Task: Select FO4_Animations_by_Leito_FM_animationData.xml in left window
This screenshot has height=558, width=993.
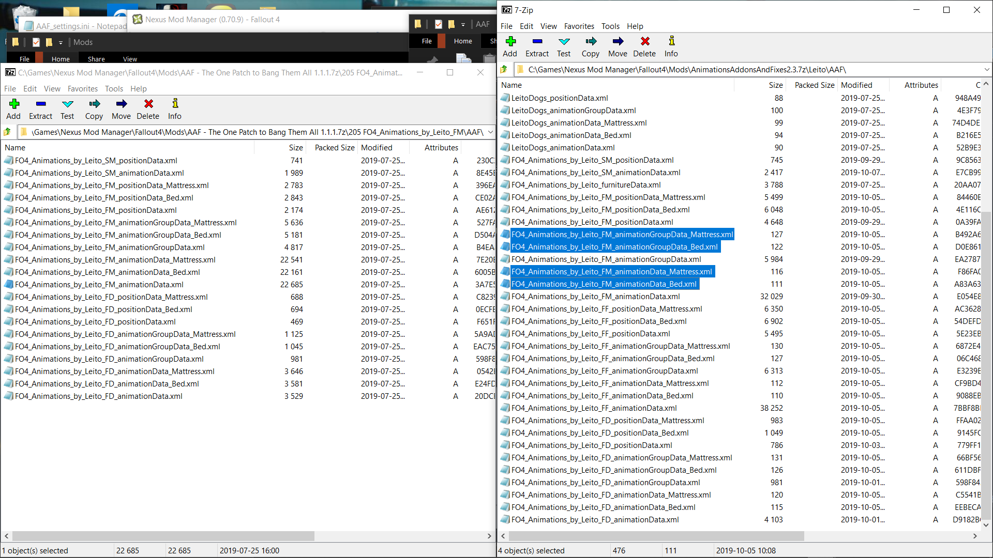Action: point(99,285)
